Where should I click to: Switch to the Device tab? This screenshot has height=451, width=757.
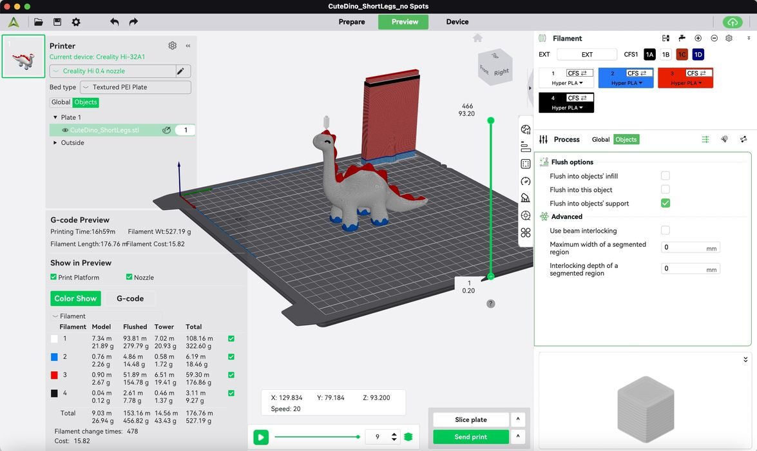point(457,22)
